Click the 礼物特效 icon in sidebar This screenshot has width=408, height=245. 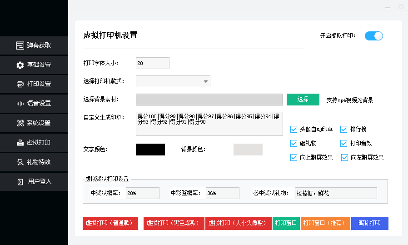[x=20, y=162]
